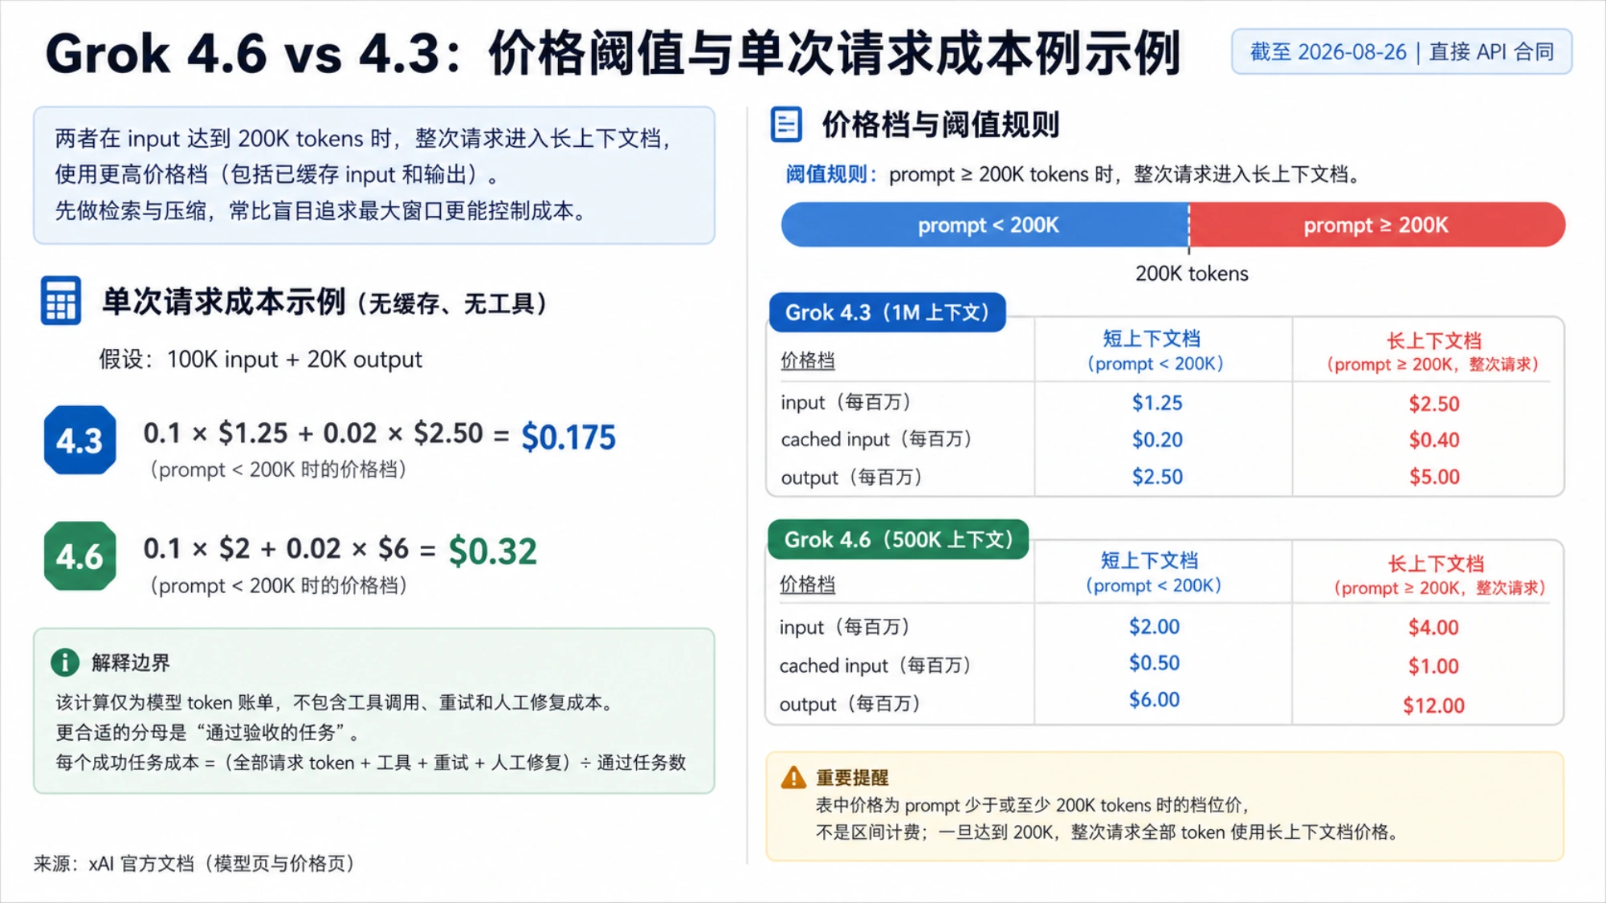Click the 解释边界 heading

(x=130, y=663)
